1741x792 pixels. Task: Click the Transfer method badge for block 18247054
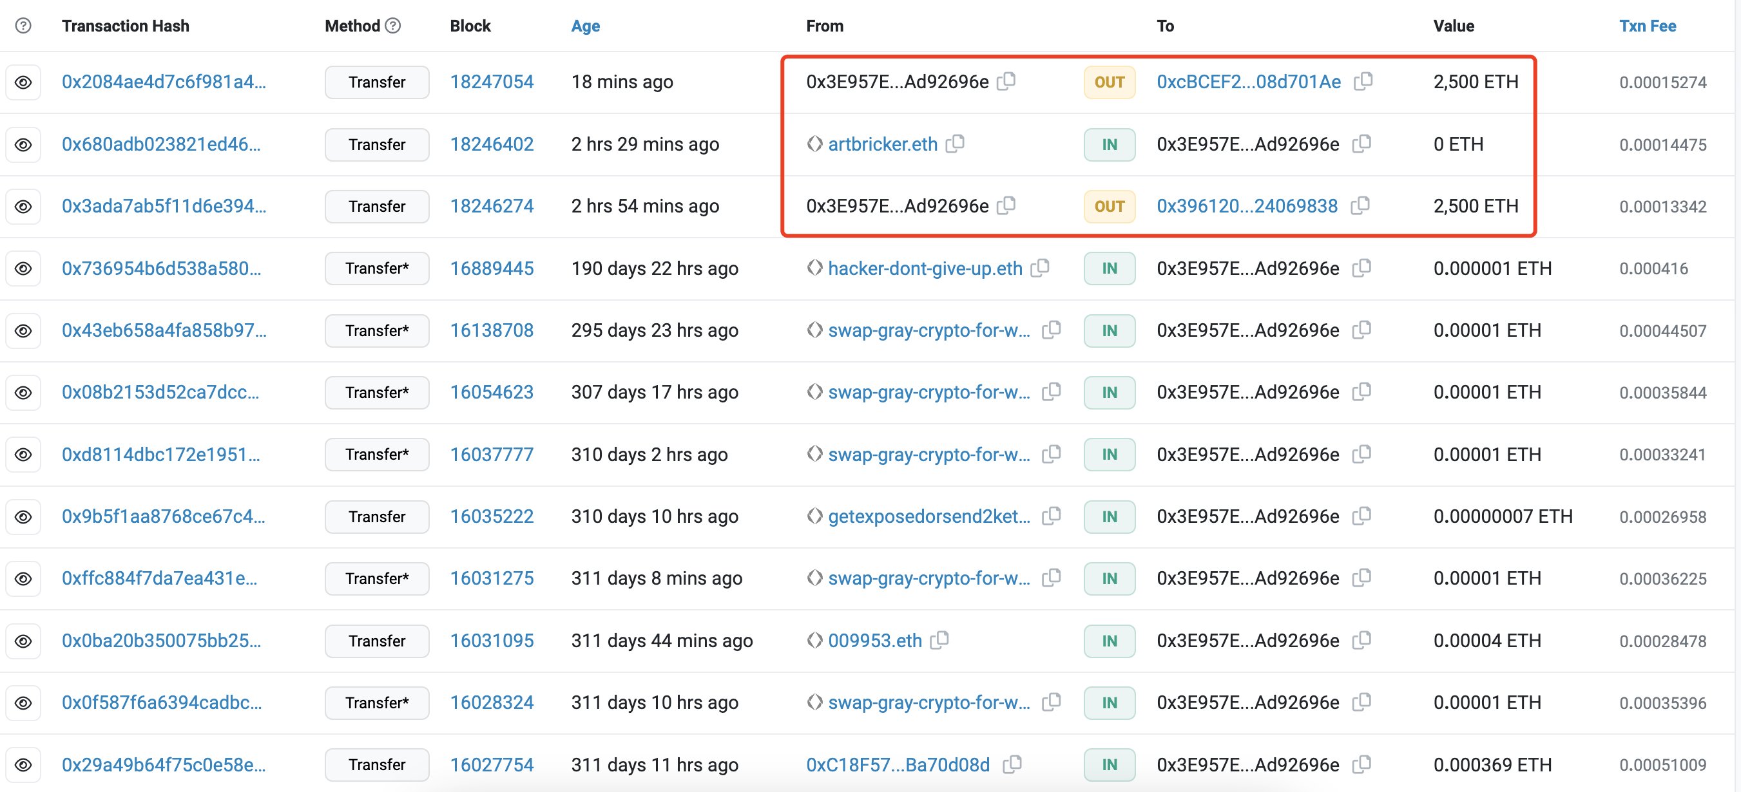click(x=376, y=82)
